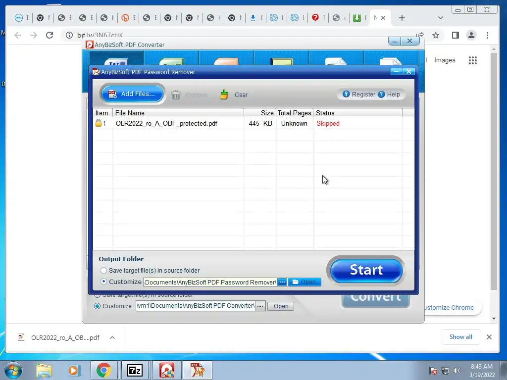Click the 445 KB size cell
The height and width of the screenshot is (380, 507).
[x=260, y=123]
